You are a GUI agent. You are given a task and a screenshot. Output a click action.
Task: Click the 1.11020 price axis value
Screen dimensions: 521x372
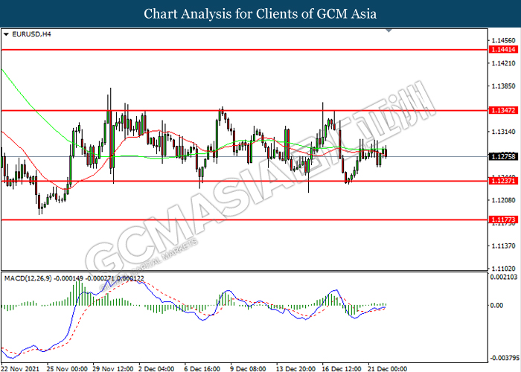pyautogui.click(x=503, y=269)
